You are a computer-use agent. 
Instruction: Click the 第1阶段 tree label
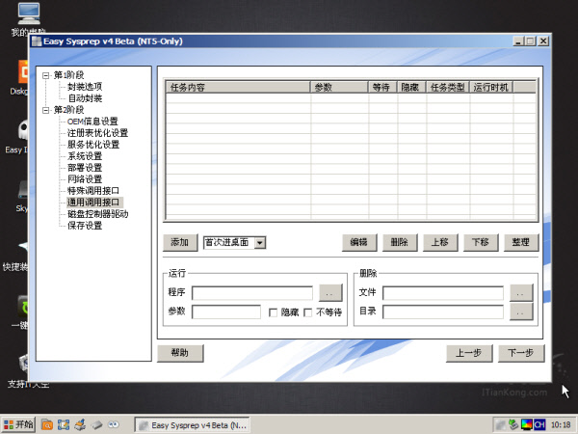69,75
